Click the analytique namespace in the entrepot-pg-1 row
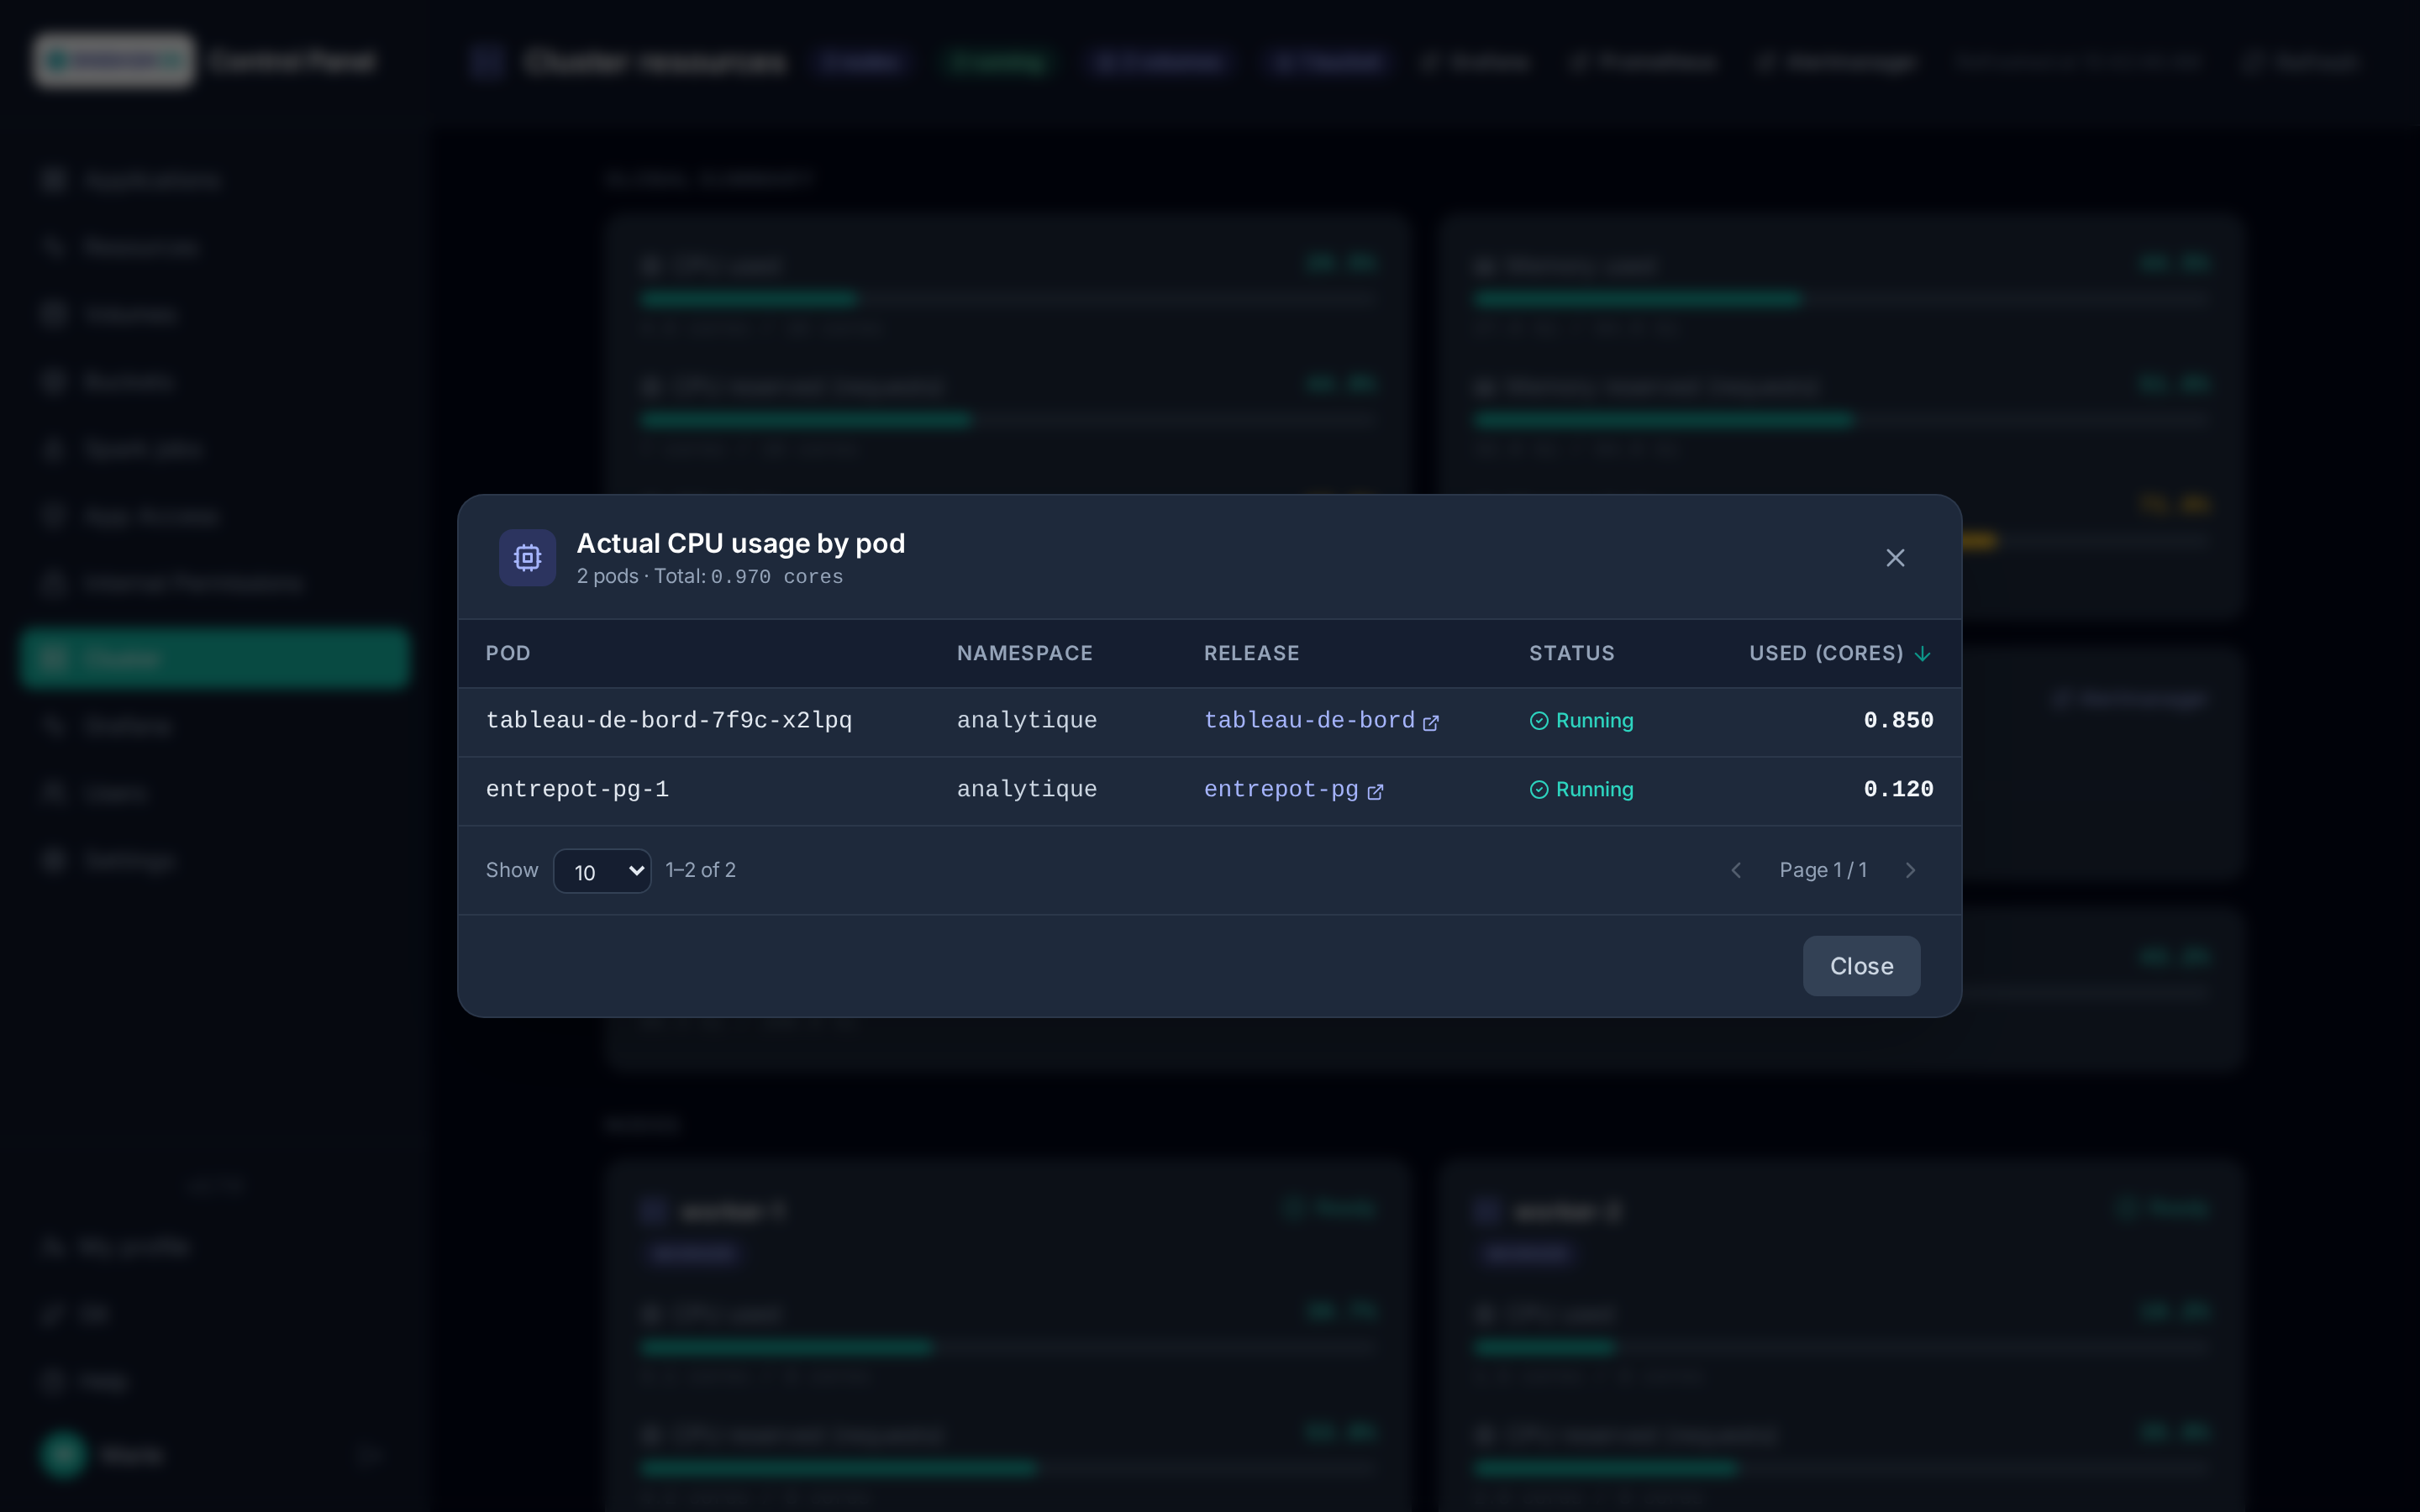 pos(1027,789)
